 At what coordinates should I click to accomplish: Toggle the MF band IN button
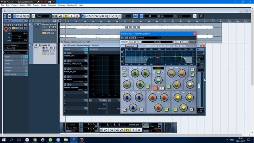coord(166,110)
